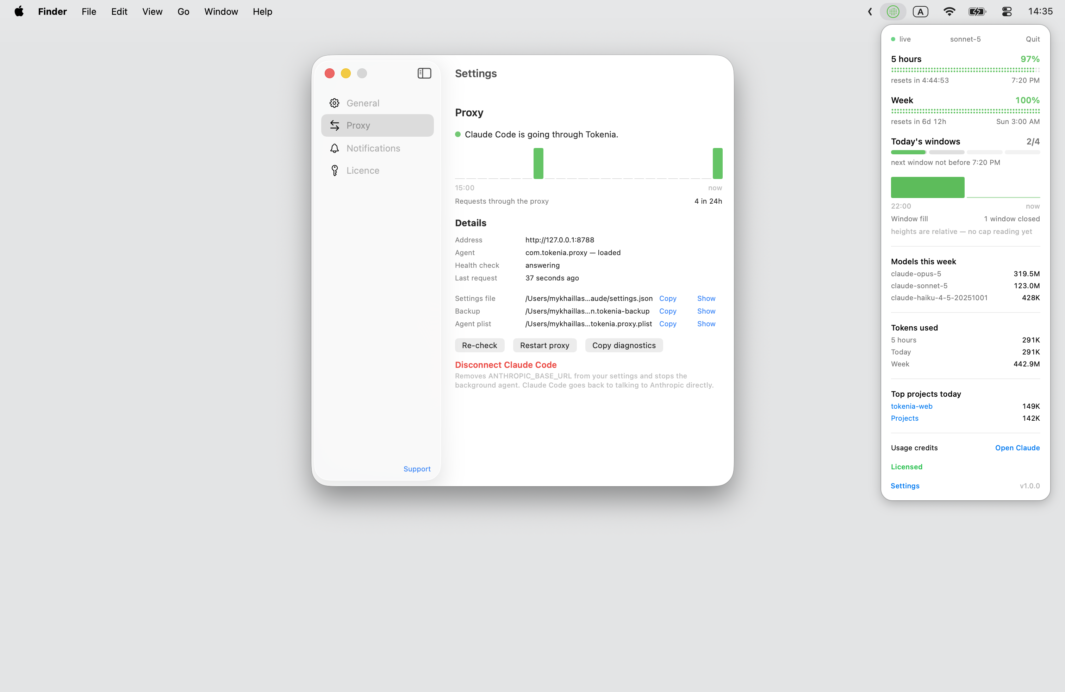Expand hidden menu bar items chevron
Screen dimensions: 1065x692
pyautogui.click(x=870, y=12)
